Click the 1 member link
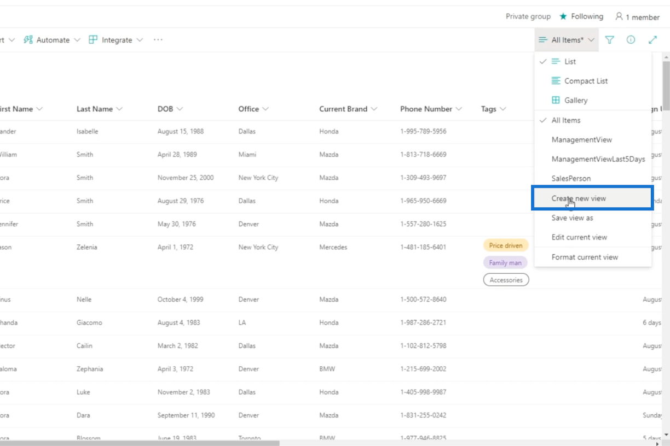 click(x=638, y=17)
